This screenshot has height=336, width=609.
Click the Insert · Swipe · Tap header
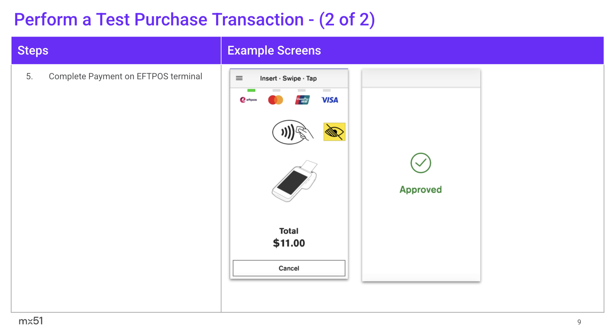tap(288, 78)
